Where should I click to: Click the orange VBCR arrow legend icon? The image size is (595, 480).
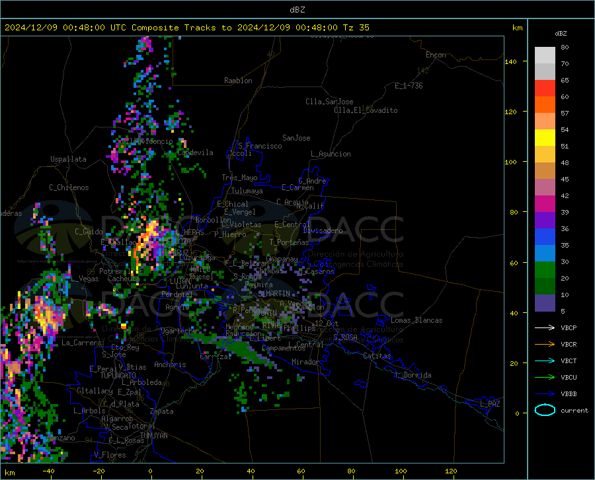(545, 345)
